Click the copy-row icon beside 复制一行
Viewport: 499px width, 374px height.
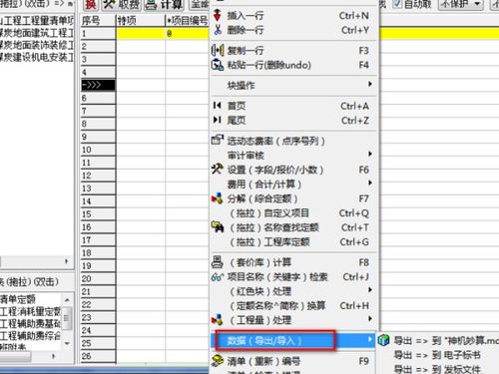(x=218, y=50)
